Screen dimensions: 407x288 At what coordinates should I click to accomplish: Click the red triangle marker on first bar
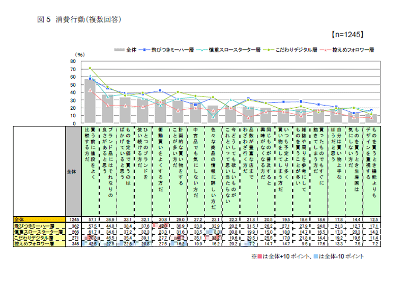pyautogui.click(x=90, y=90)
